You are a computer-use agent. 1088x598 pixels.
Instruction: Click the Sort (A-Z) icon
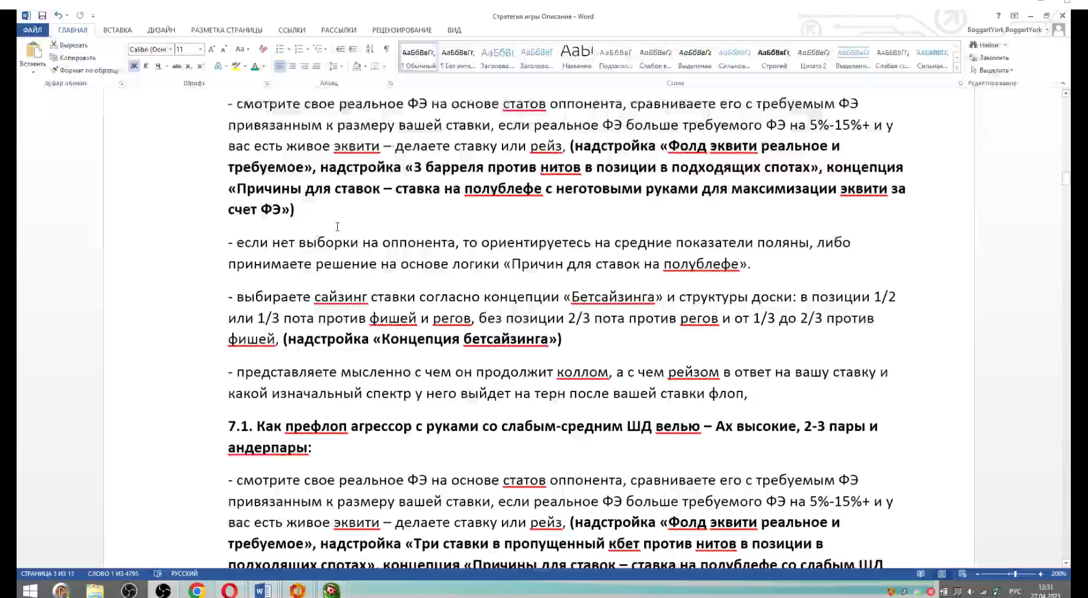tap(370, 49)
